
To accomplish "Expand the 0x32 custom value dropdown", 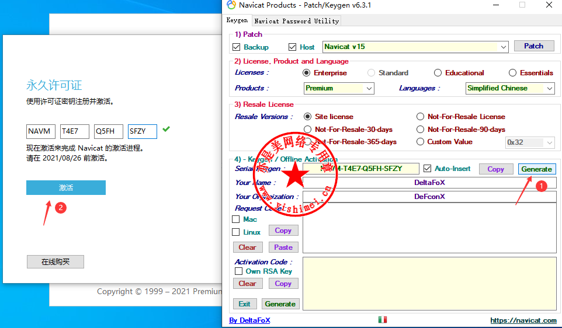I will 550,142.
